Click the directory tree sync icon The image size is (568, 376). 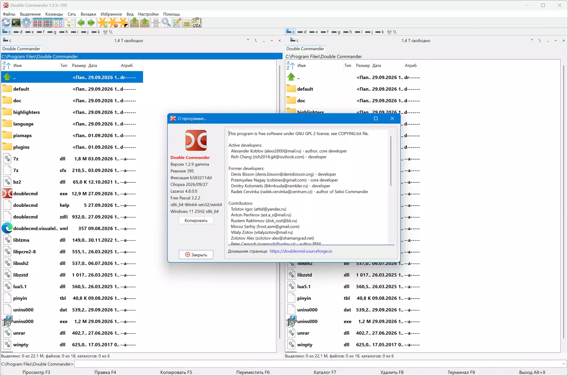click(69, 23)
